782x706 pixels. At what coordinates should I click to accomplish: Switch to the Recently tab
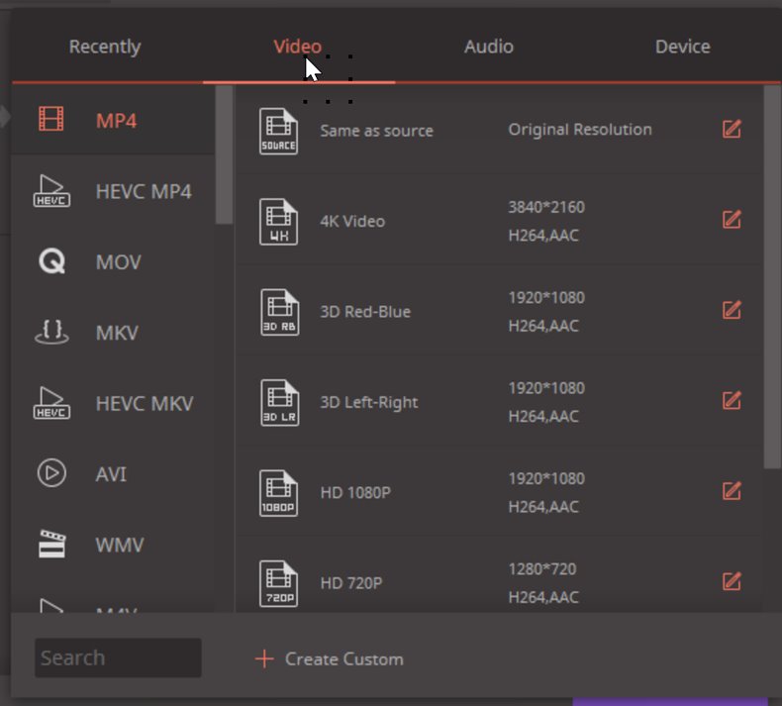point(105,47)
